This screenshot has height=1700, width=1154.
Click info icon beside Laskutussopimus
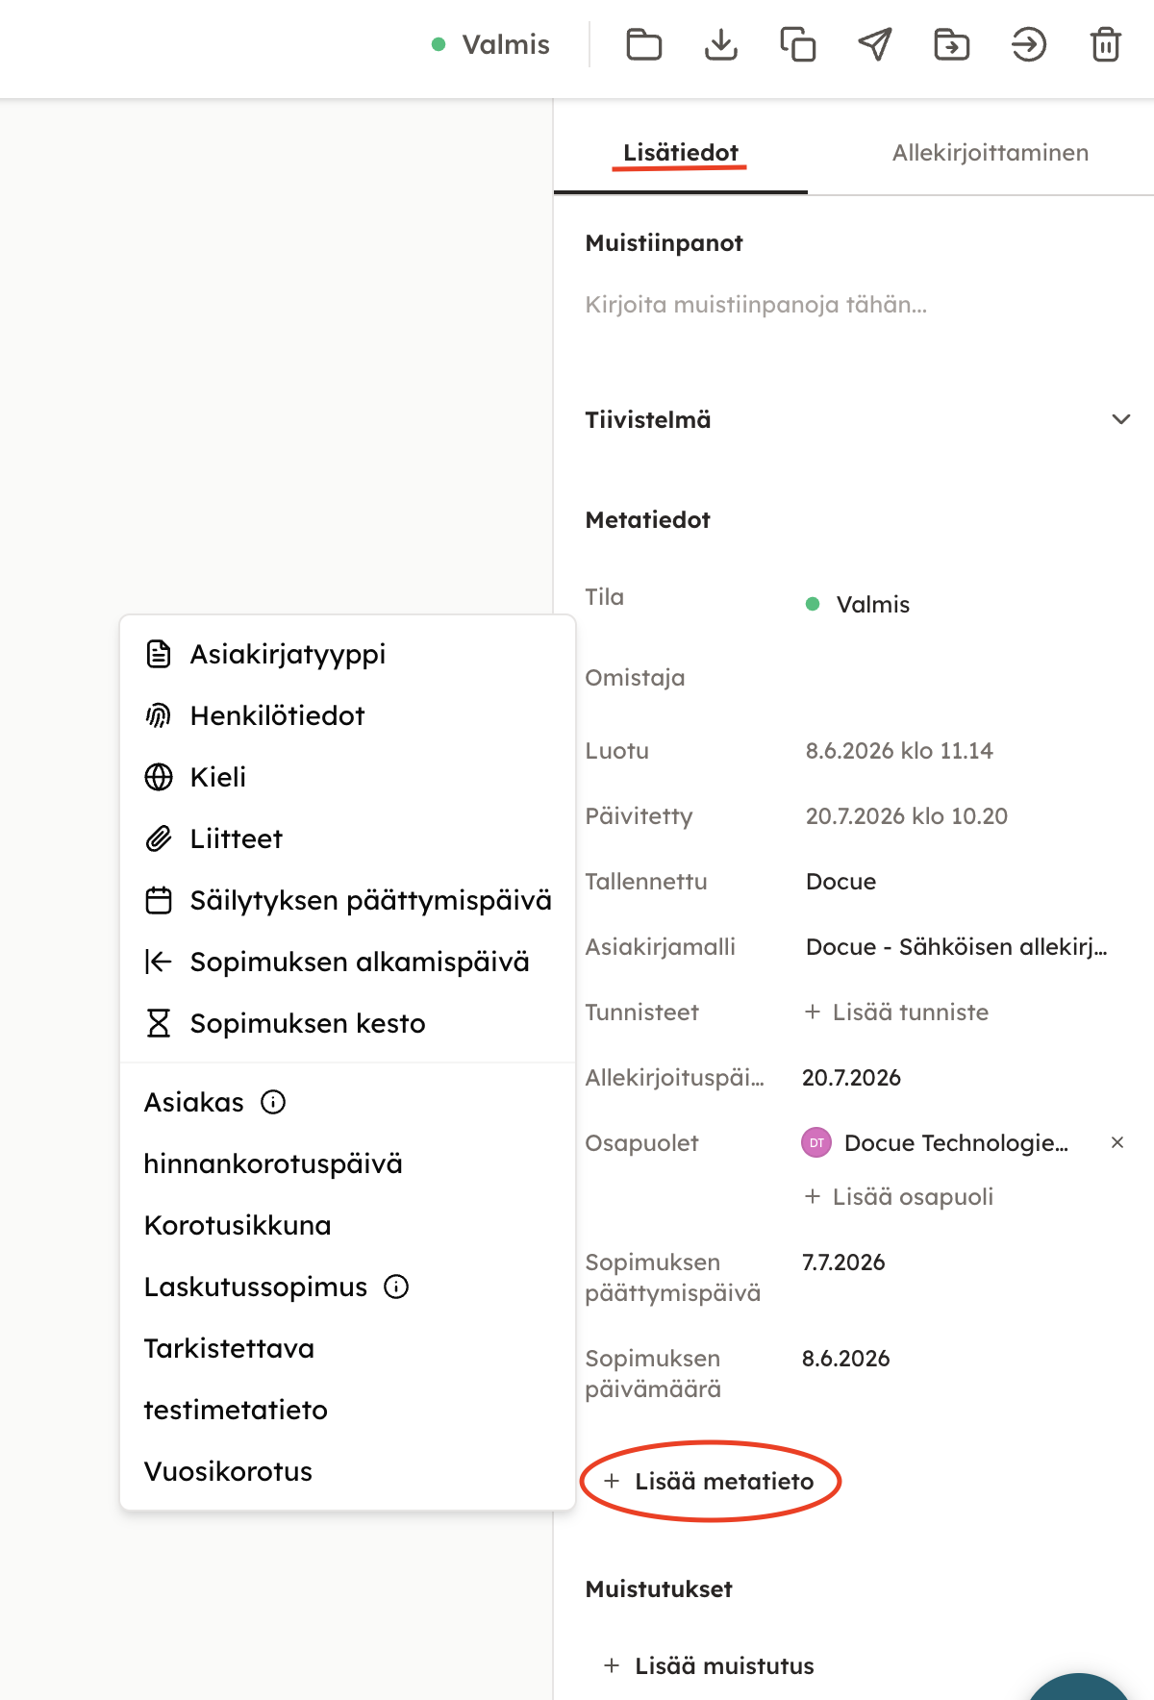coord(396,1287)
